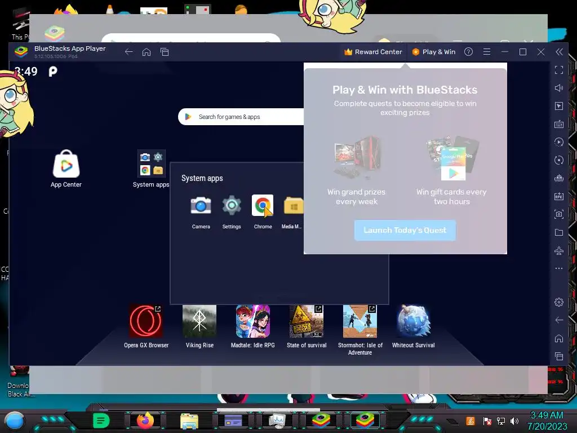Screen dimensions: 577x433
Task: Open Madtale: Idle RPG game
Action: 253,321
